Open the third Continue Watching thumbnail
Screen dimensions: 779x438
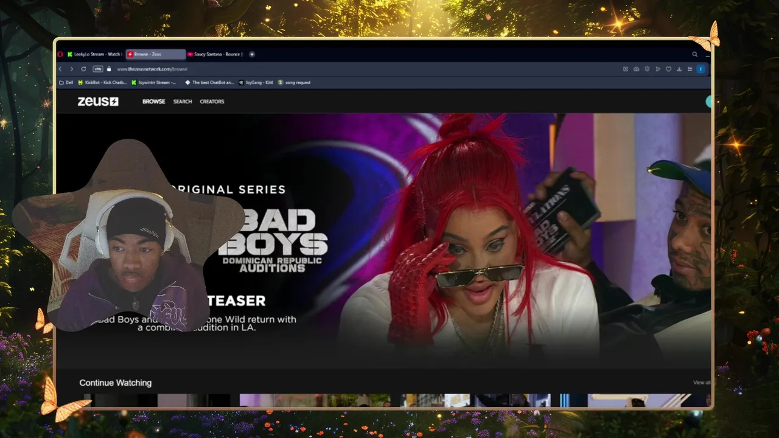(x=475, y=400)
